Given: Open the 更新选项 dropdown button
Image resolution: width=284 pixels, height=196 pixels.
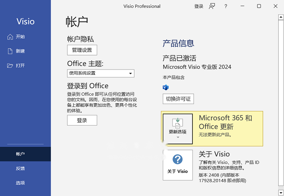Looking at the screenshot, I should 177,129.
